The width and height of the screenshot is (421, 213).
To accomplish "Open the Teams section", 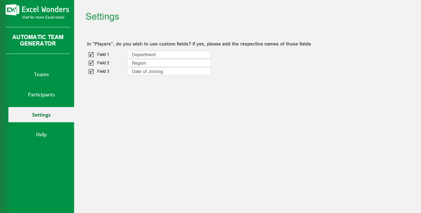I will pos(41,74).
